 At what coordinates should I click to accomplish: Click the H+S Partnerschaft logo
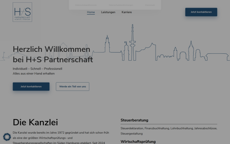(22, 12)
